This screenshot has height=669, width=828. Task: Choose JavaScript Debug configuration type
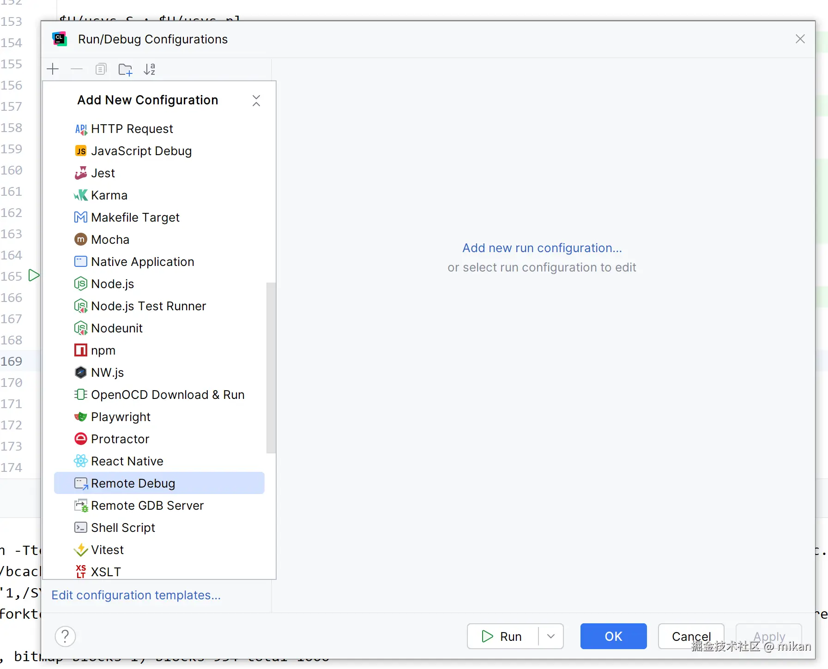[x=159, y=151]
